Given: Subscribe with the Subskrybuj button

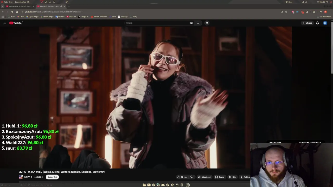Looking at the screenshot, I should tap(52, 177).
